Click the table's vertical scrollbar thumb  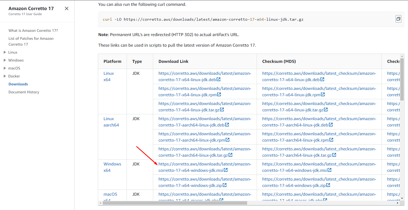[x=402, y=79]
